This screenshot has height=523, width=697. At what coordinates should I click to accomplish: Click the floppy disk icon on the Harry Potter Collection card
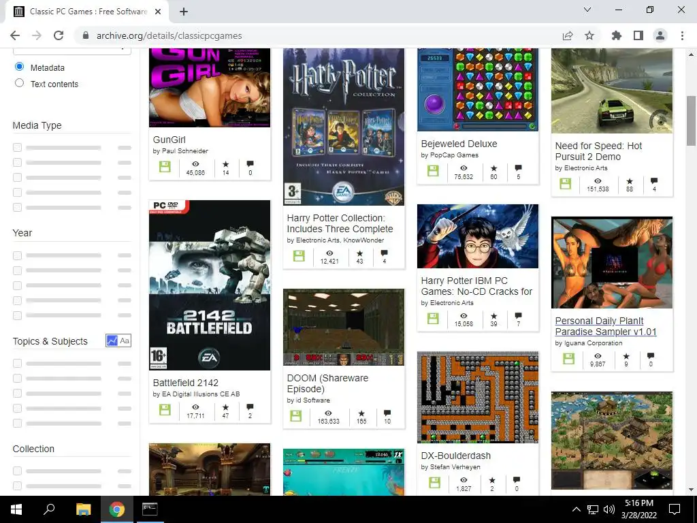point(299,256)
